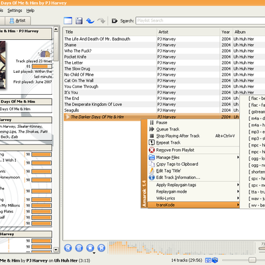265x265 pixels.
Task: Select the 'Shame' track row
Action: tap(164, 45)
